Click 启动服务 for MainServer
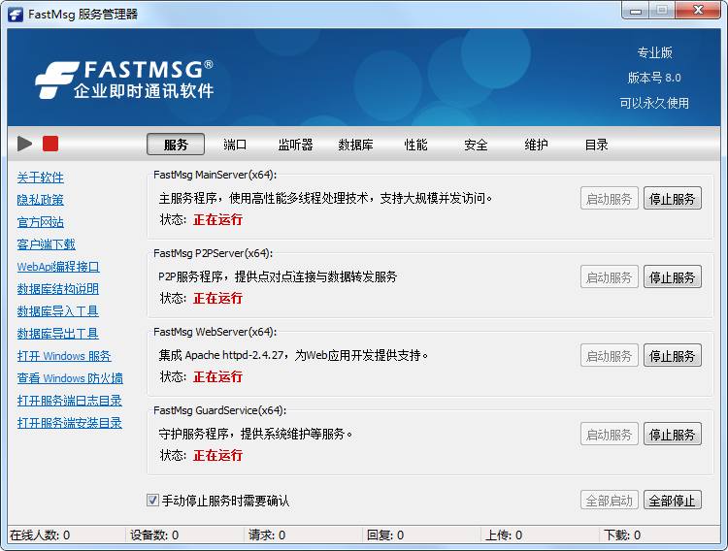 (x=610, y=199)
